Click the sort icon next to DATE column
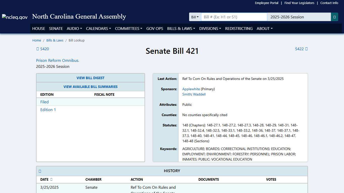The height and width of the screenshot is (193, 344). click(x=52, y=179)
